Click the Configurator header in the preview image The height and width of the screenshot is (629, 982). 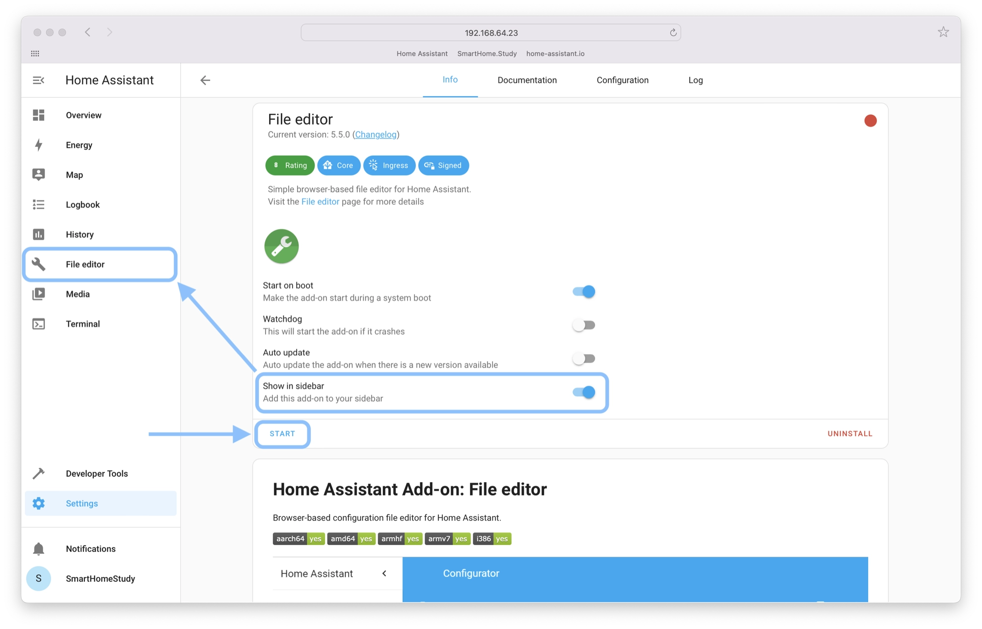471,574
